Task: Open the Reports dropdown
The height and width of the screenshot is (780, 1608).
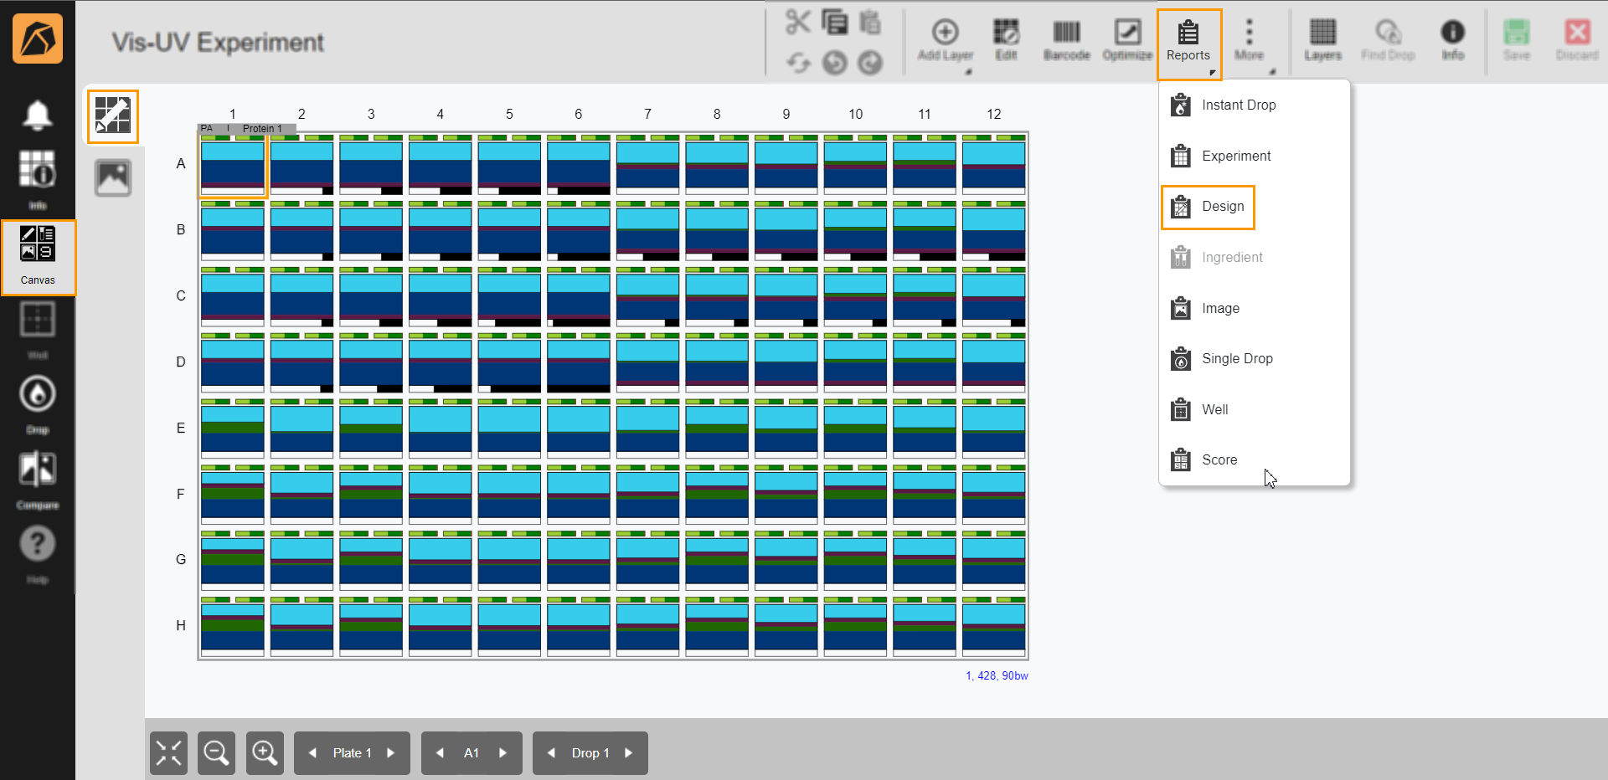Action: pyautogui.click(x=1188, y=39)
